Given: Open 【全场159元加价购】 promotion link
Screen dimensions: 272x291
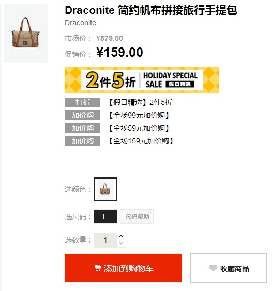Looking at the screenshot, I should point(141,141).
